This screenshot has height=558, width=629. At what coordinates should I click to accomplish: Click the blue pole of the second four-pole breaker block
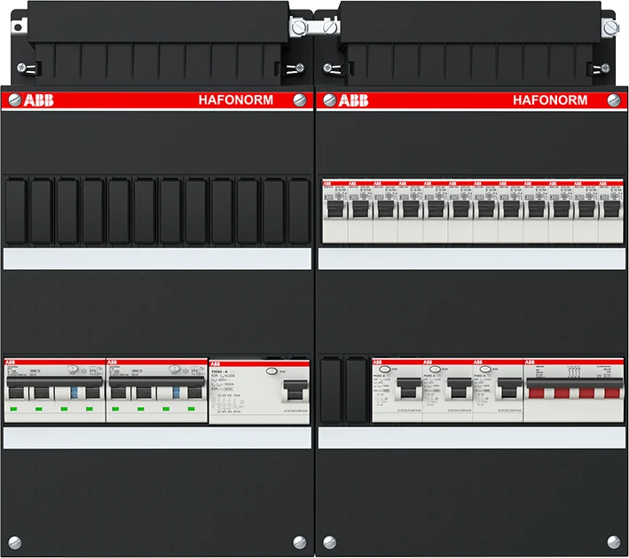174,389
